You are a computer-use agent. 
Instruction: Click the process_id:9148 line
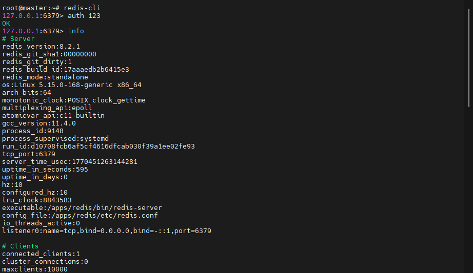point(33,131)
